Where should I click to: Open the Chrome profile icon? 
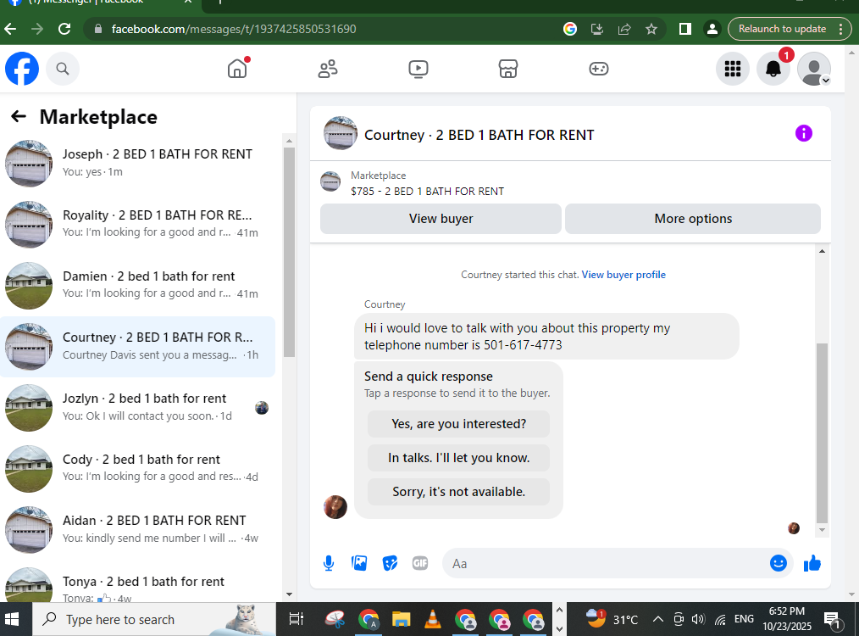pos(712,29)
